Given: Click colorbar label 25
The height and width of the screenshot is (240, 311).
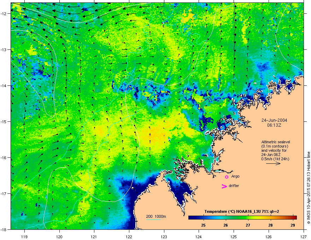Looking at the screenshot, I should pyautogui.click(x=203, y=225).
